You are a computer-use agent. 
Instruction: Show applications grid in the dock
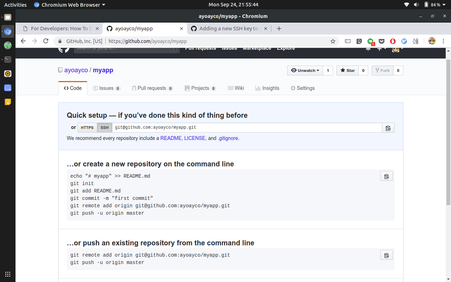coord(8,274)
